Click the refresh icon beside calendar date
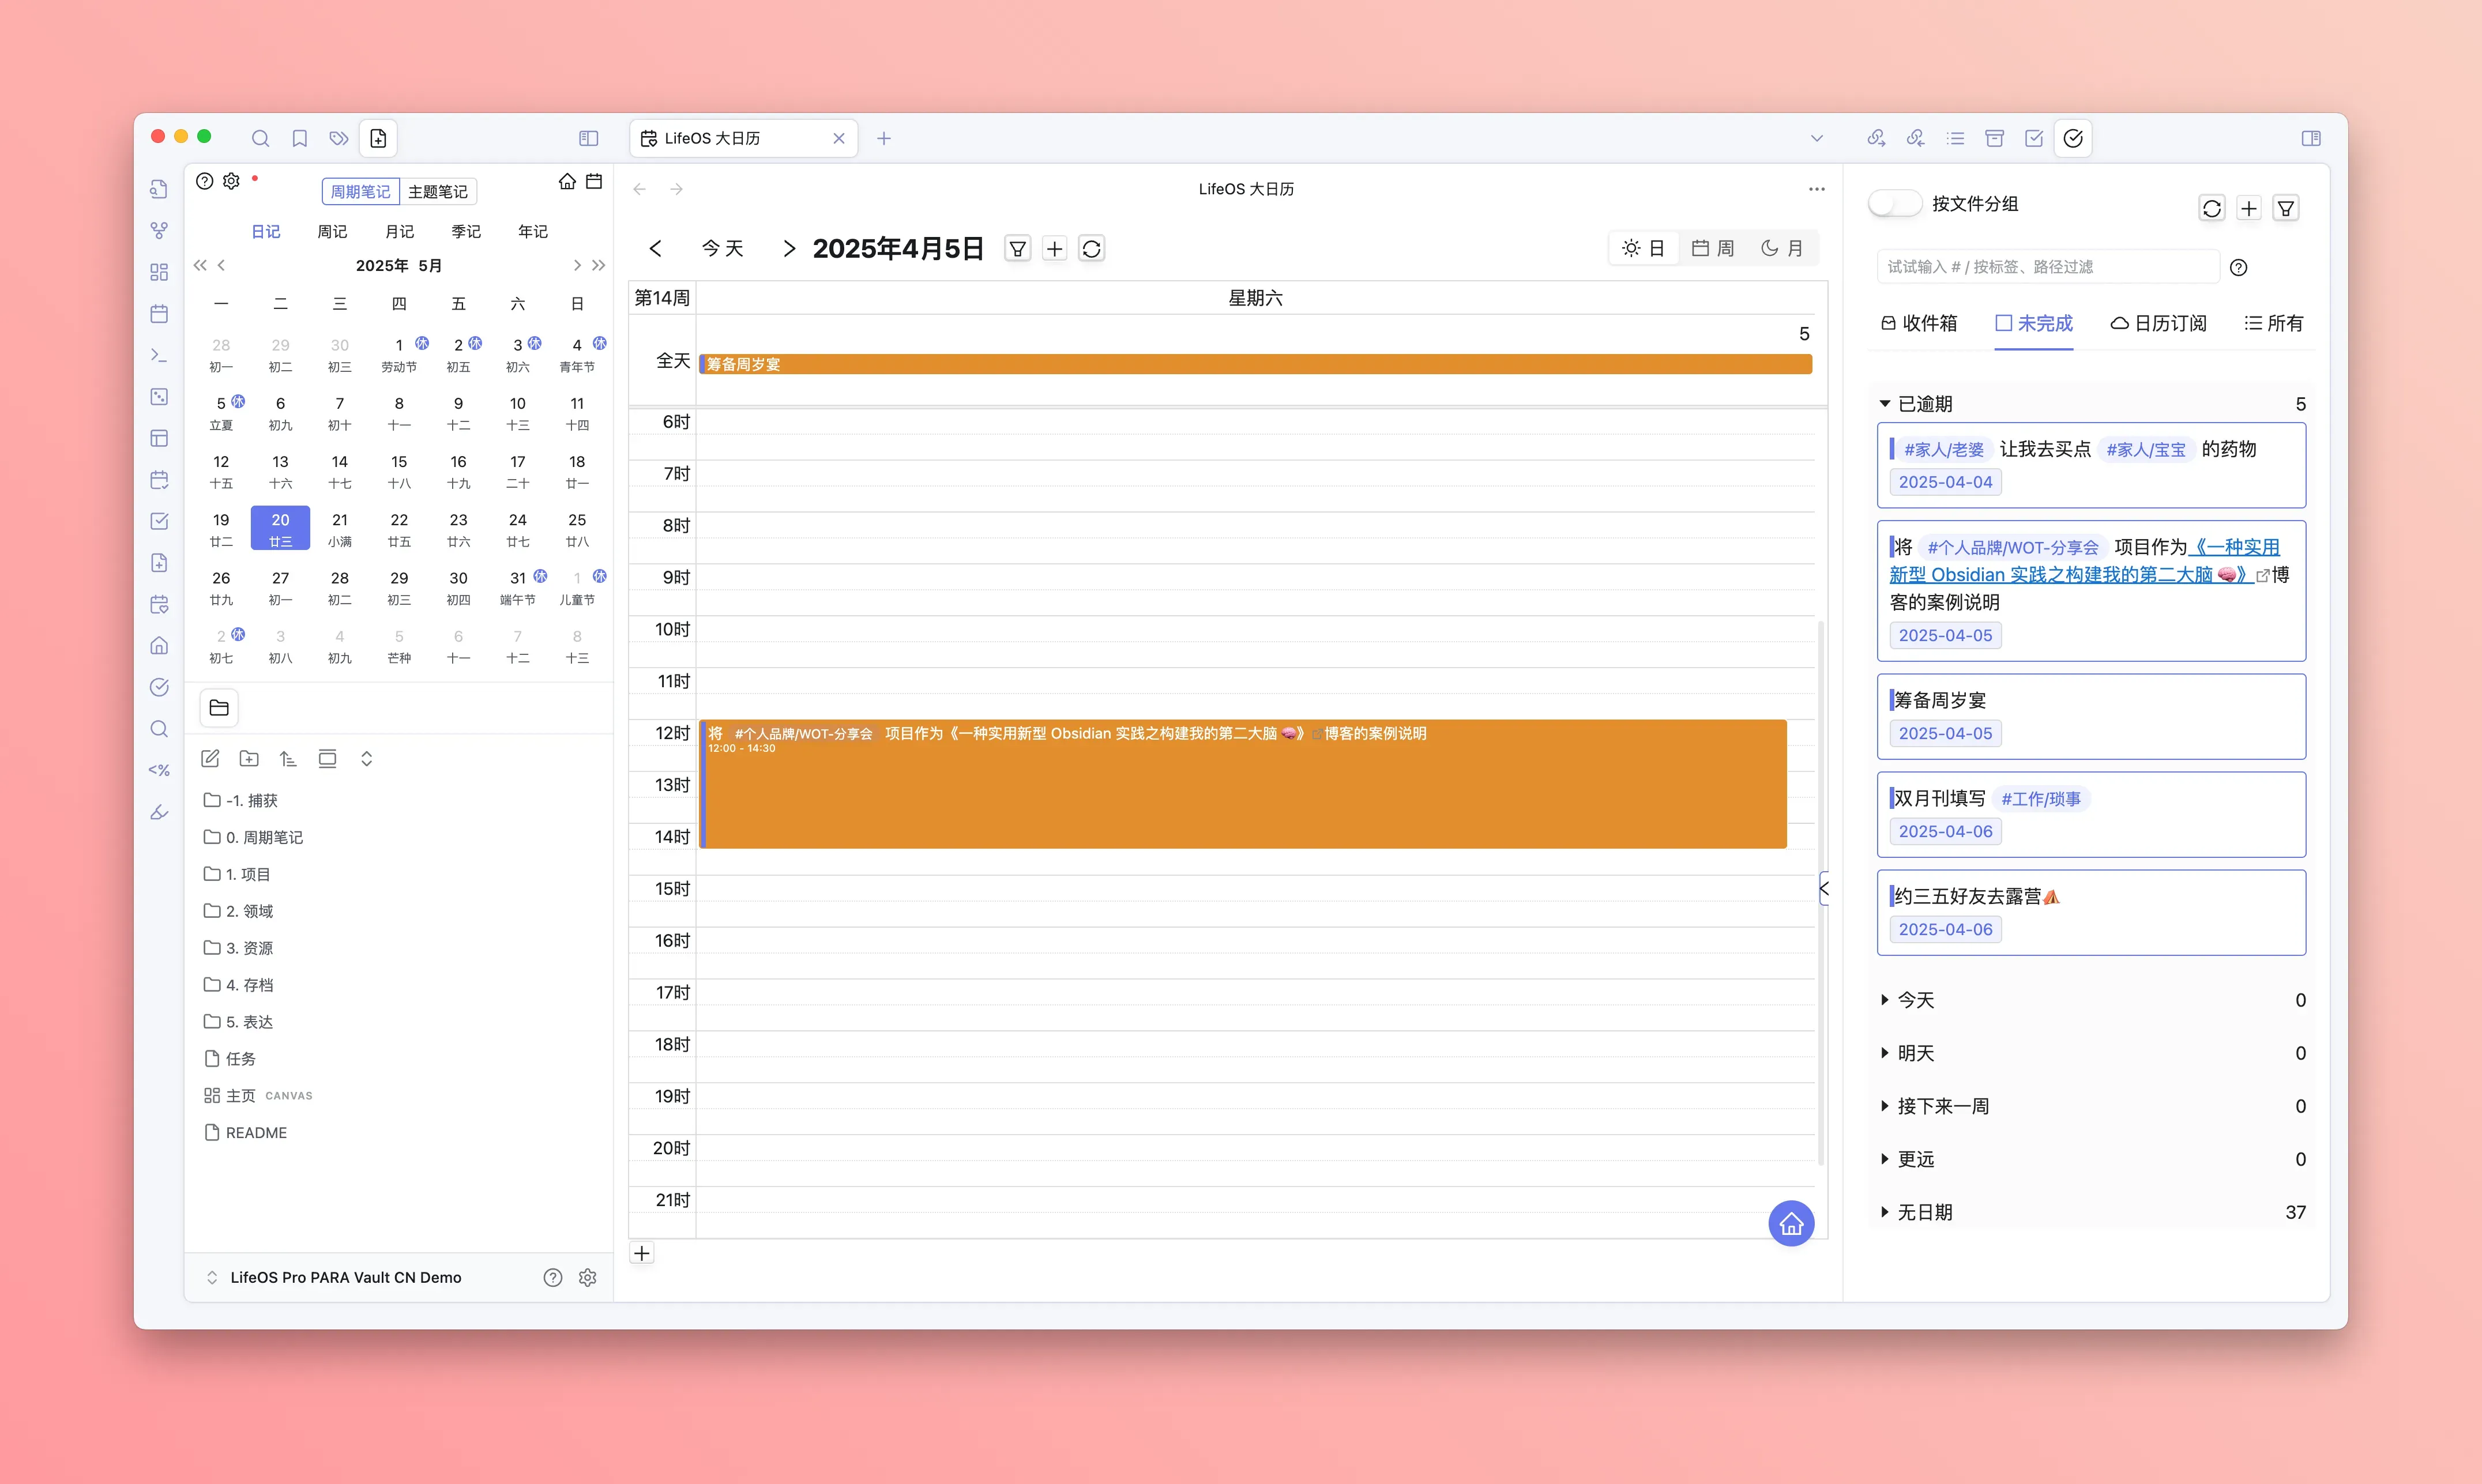2482x1484 pixels. pyautogui.click(x=1092, y=249)
